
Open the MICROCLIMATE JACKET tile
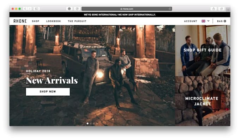[203, 101]
